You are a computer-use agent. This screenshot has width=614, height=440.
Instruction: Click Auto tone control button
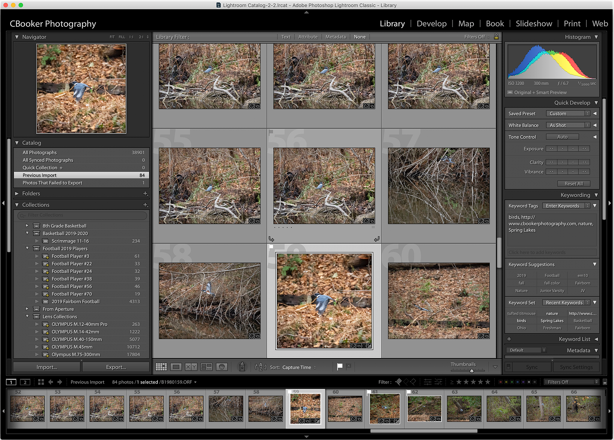pyautogui.click(x=562, y=137)
